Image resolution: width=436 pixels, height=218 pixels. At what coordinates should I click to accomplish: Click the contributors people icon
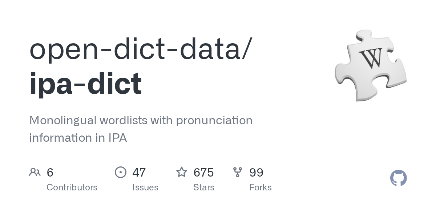click(x=35, y=172)
